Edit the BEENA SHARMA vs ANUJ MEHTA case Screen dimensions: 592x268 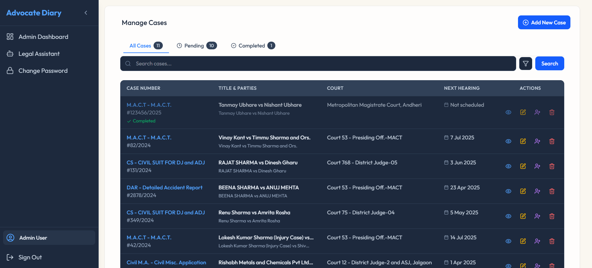(523, 191)
